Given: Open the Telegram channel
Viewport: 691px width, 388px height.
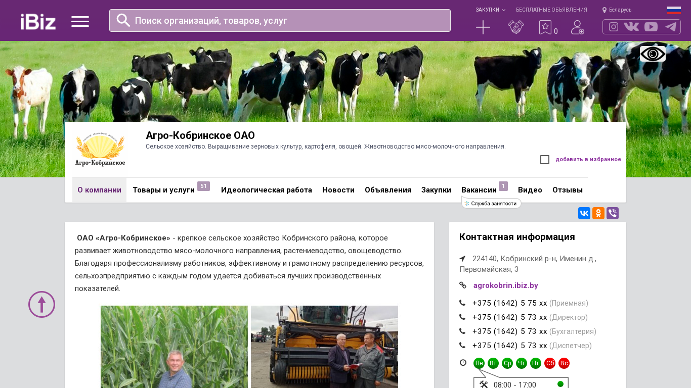Looking at the screenshot, I should click(671, 27).
